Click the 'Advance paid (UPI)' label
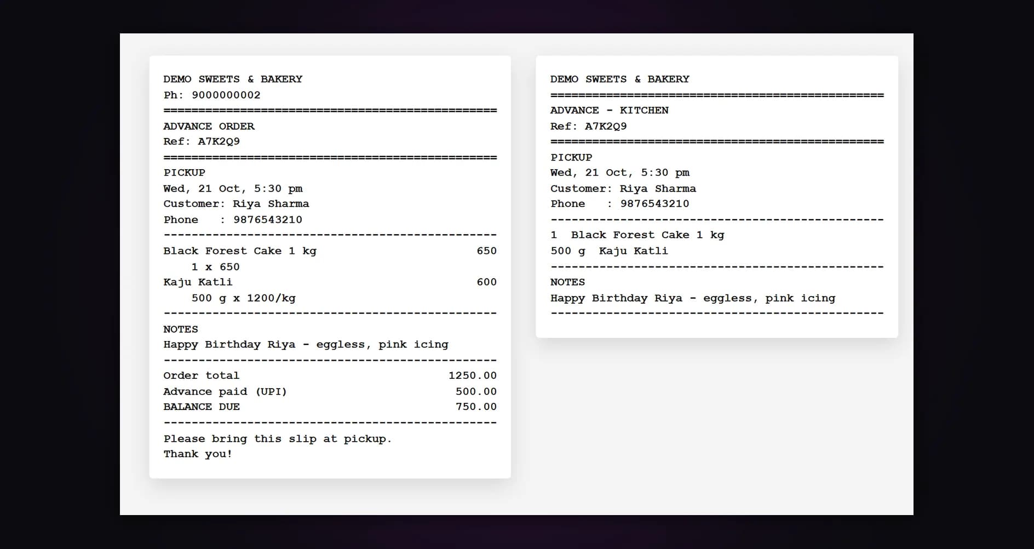The height and width of the screenshot is (549, 1034). [x=225, y=391]
